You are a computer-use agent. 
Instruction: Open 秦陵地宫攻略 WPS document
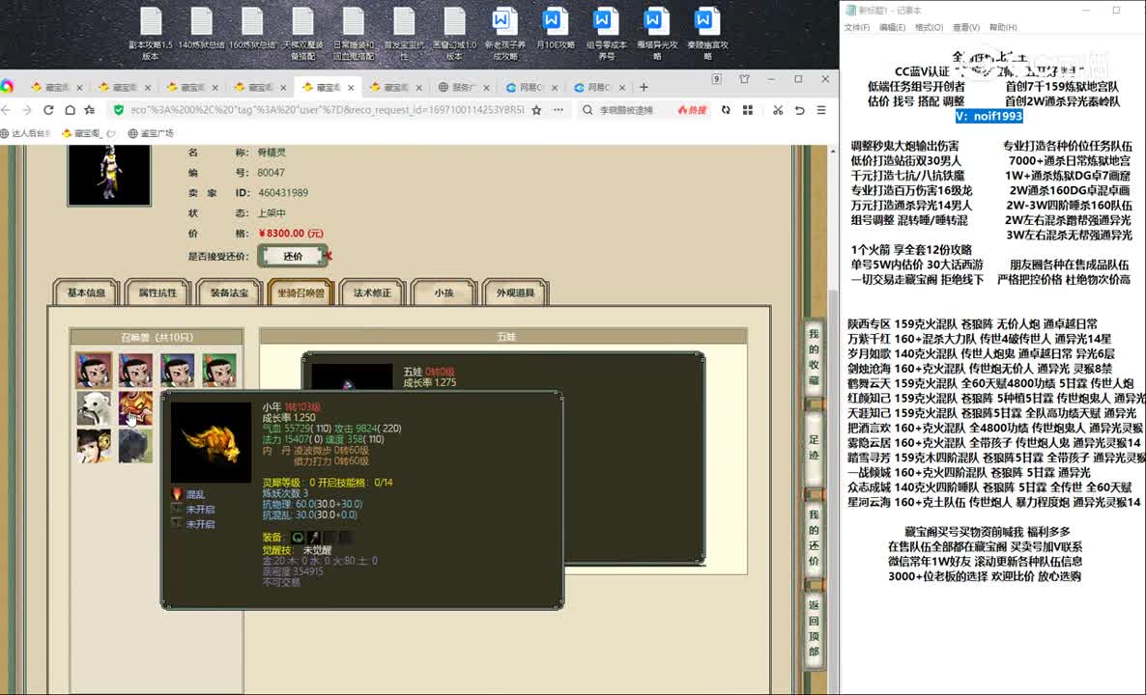pos(706,34)
